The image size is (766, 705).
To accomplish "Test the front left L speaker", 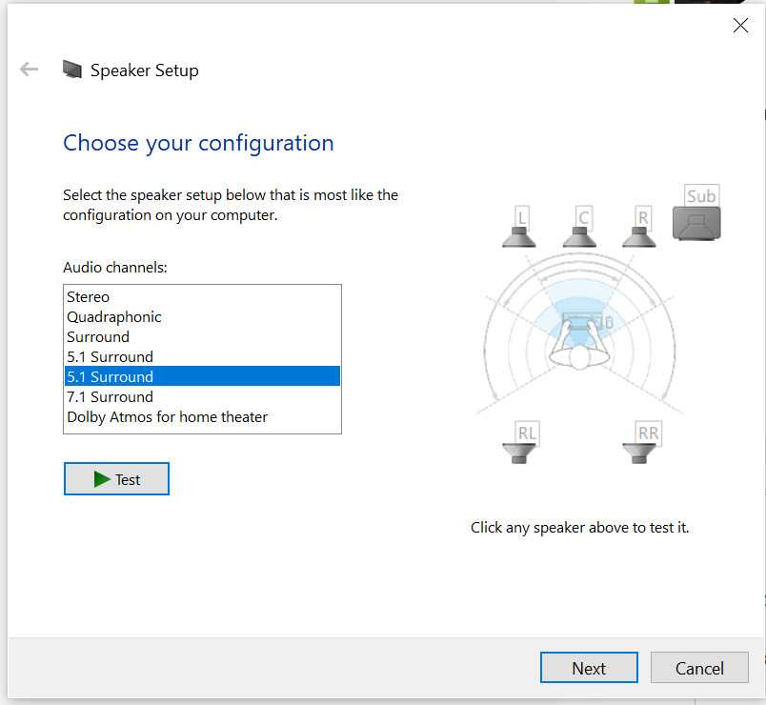I will (x=519, y=227).
